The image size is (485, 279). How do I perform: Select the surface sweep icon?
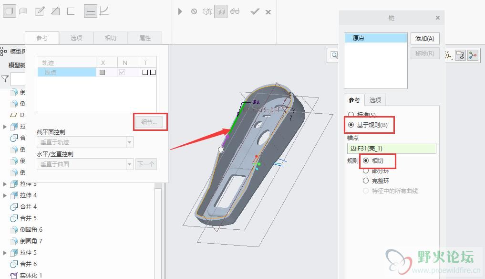[23, 11]
